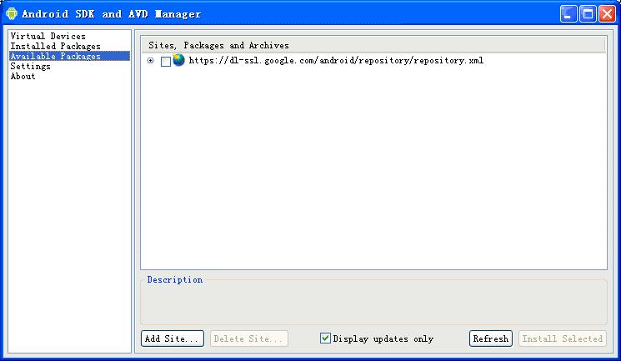Image resolution: width=621 pixels, height=361 pixels.
Task: Click the Install Selected button
Action: coord(563,338)
